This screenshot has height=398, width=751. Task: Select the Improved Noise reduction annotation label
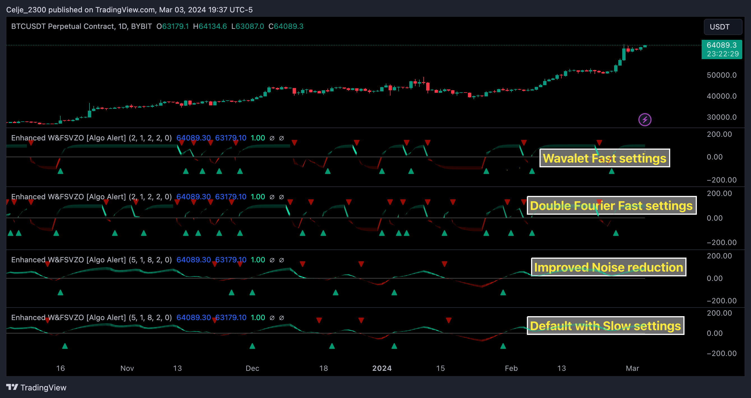[608, 267]
